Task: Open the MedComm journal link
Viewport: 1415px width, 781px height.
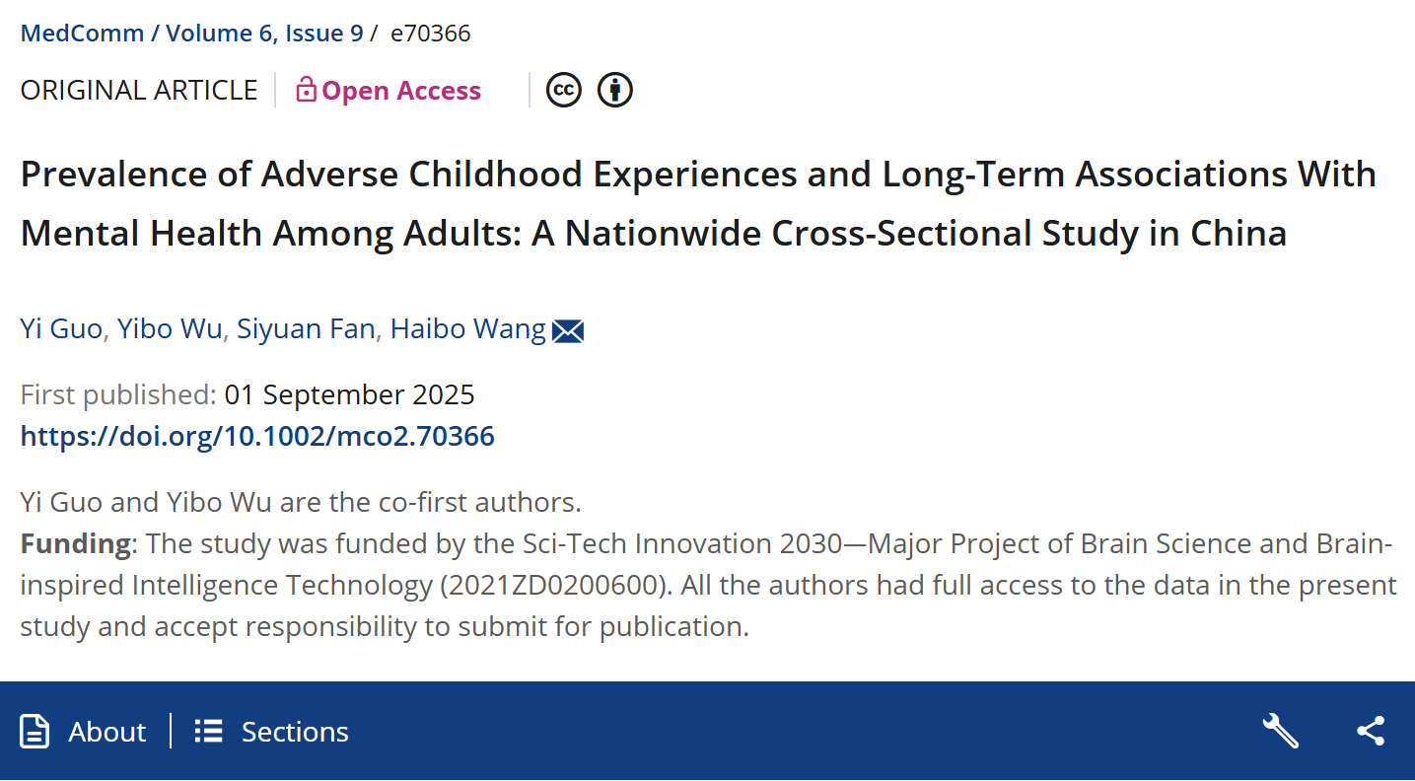Action: [x=83, y=34]
